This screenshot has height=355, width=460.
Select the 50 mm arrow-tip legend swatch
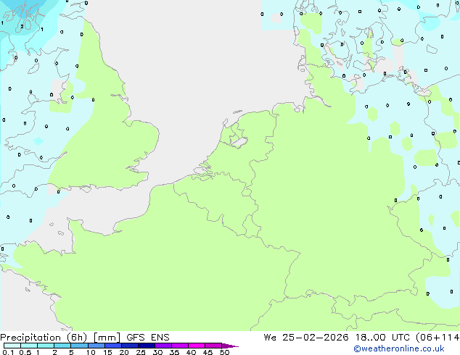[230, 346]
